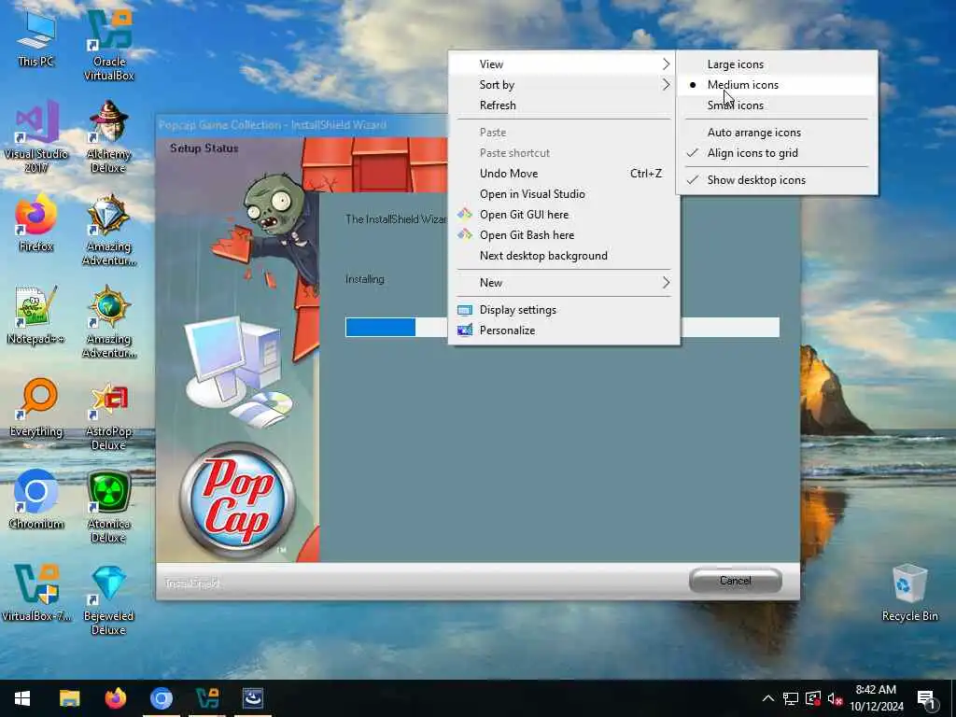Open the notification center icon

coord(927,698)
